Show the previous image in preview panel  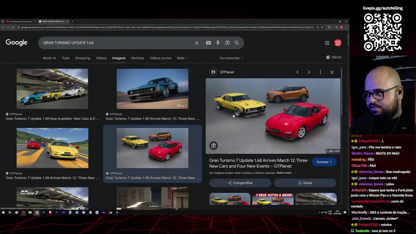coord(297,72)
